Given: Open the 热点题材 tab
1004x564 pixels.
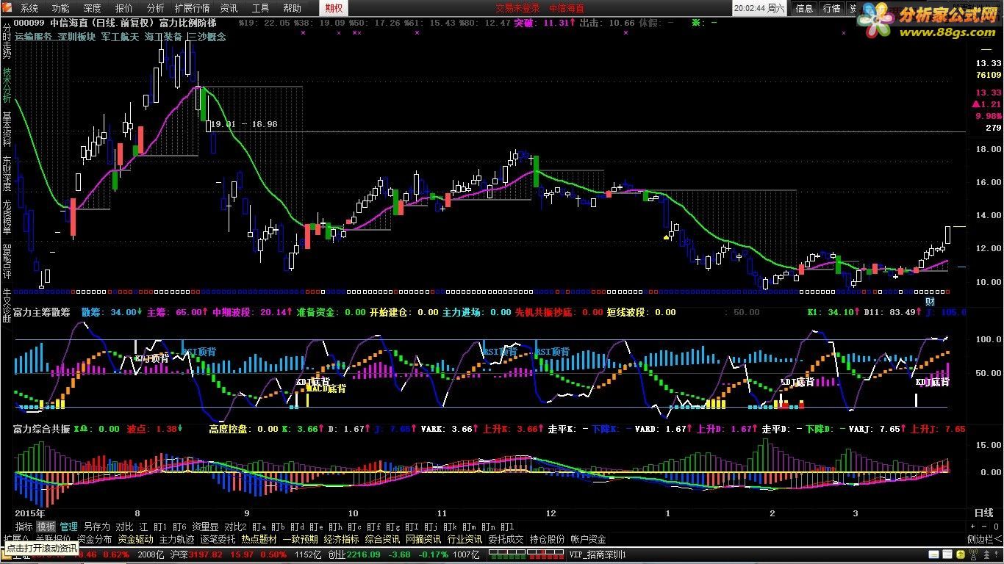Looking at the screenshot, I should pyautogui.click(x=259, y=539).
